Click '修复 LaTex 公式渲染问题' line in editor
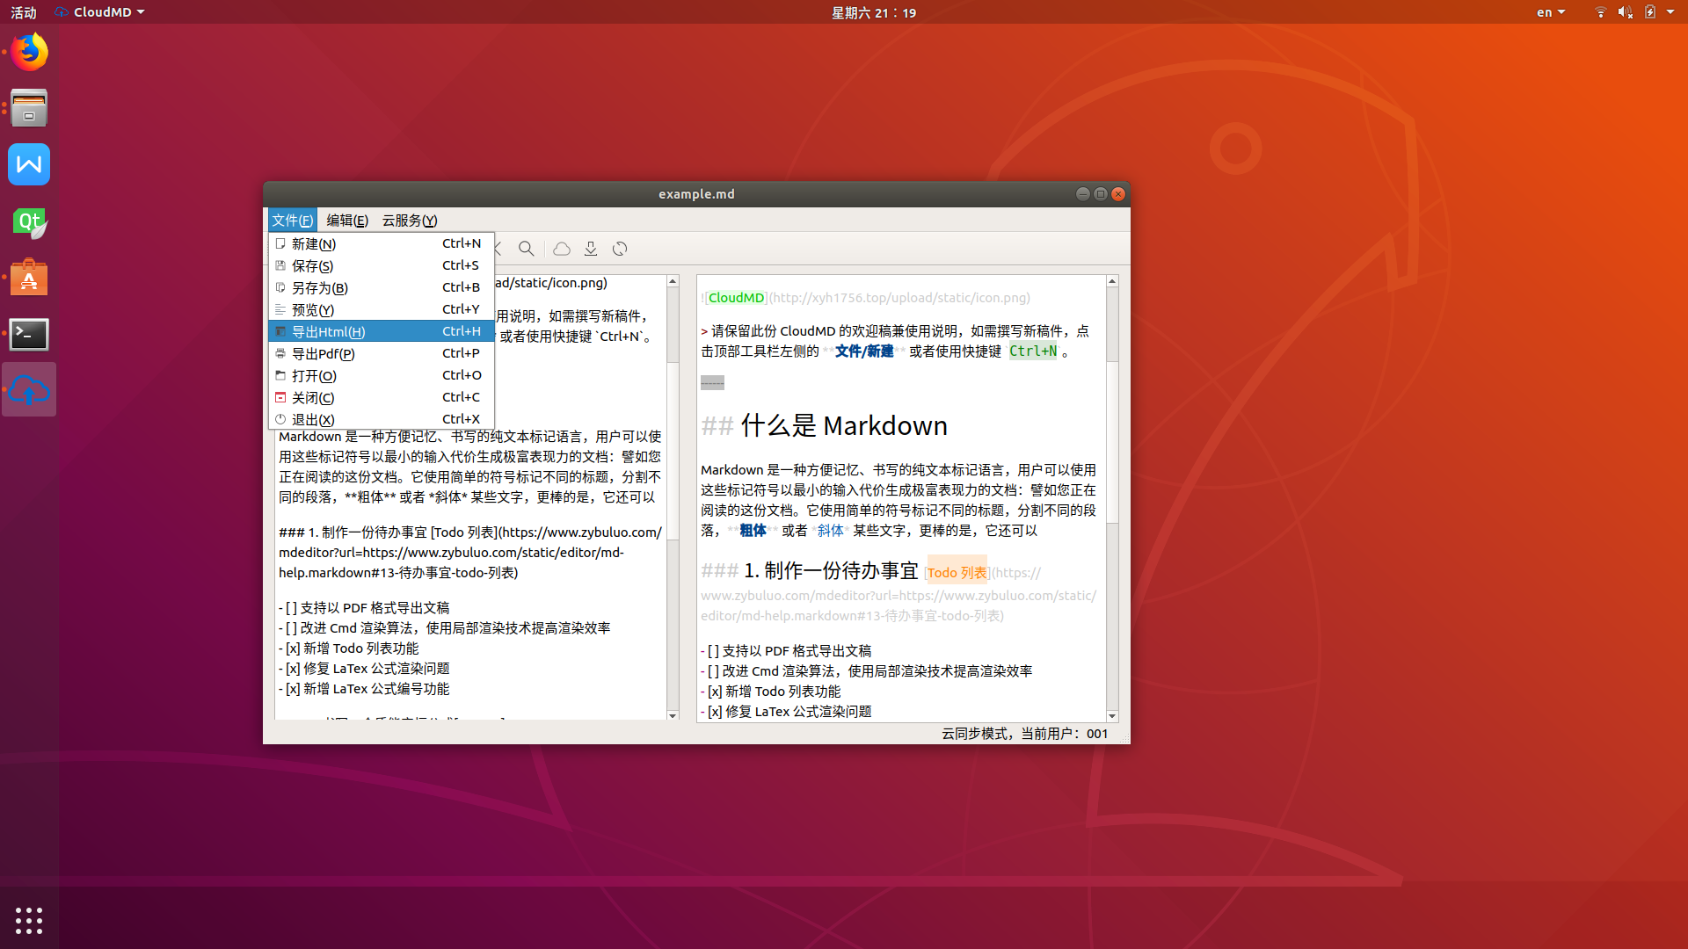 364,669
